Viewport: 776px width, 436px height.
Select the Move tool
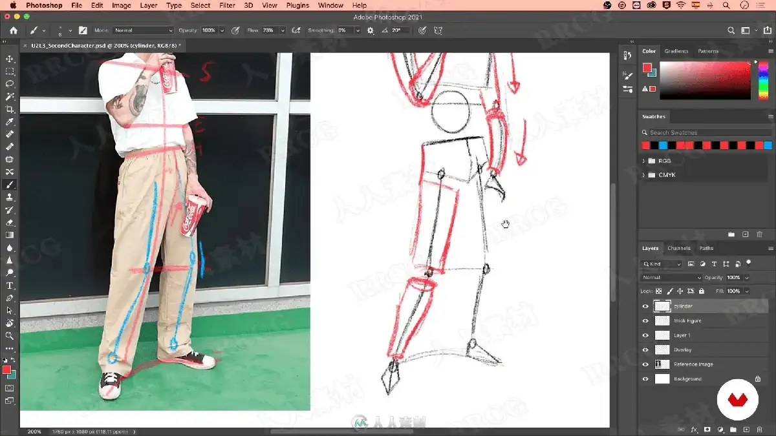click(x=10, y=59)
